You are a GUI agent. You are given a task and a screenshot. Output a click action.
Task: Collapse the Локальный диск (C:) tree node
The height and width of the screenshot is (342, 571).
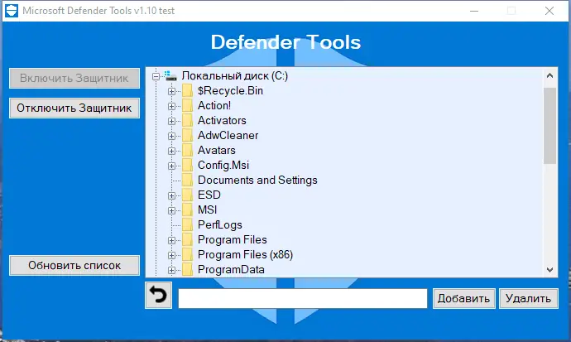pyautogui.click(x=156, y=76)
